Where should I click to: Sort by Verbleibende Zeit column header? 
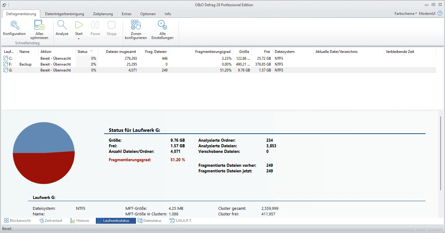pos(410,52)
